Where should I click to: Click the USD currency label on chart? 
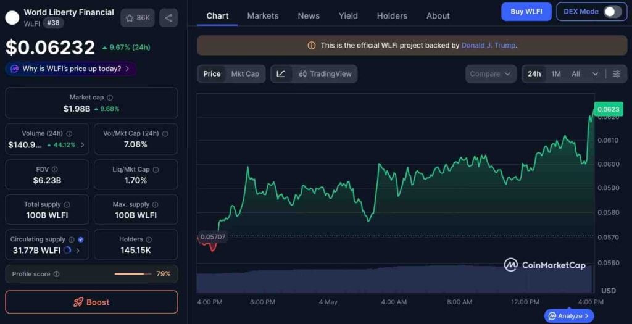point(608,291)
